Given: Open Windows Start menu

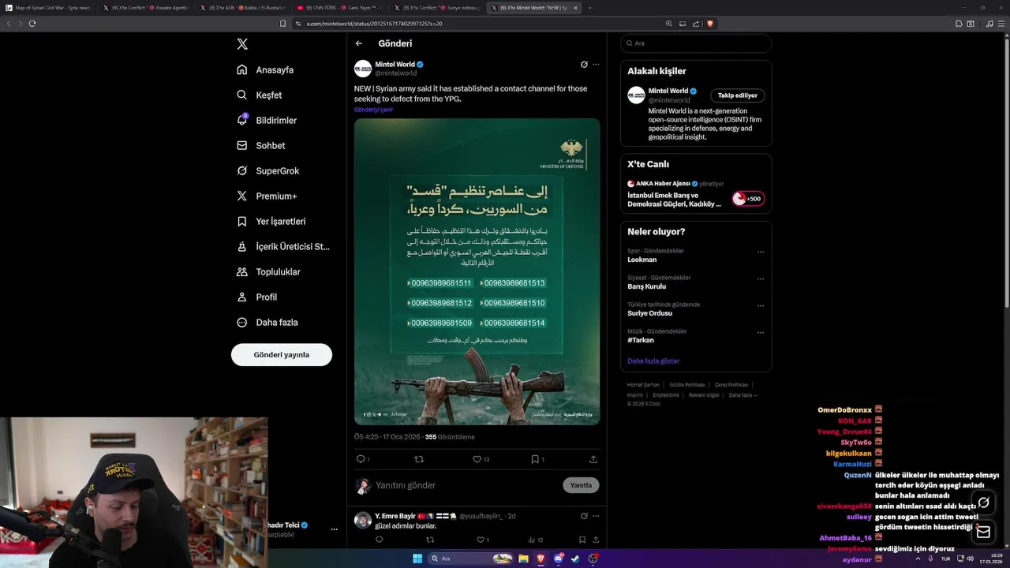Looking at the screenshot, I should pyautogui.click(x=417, y=559).
